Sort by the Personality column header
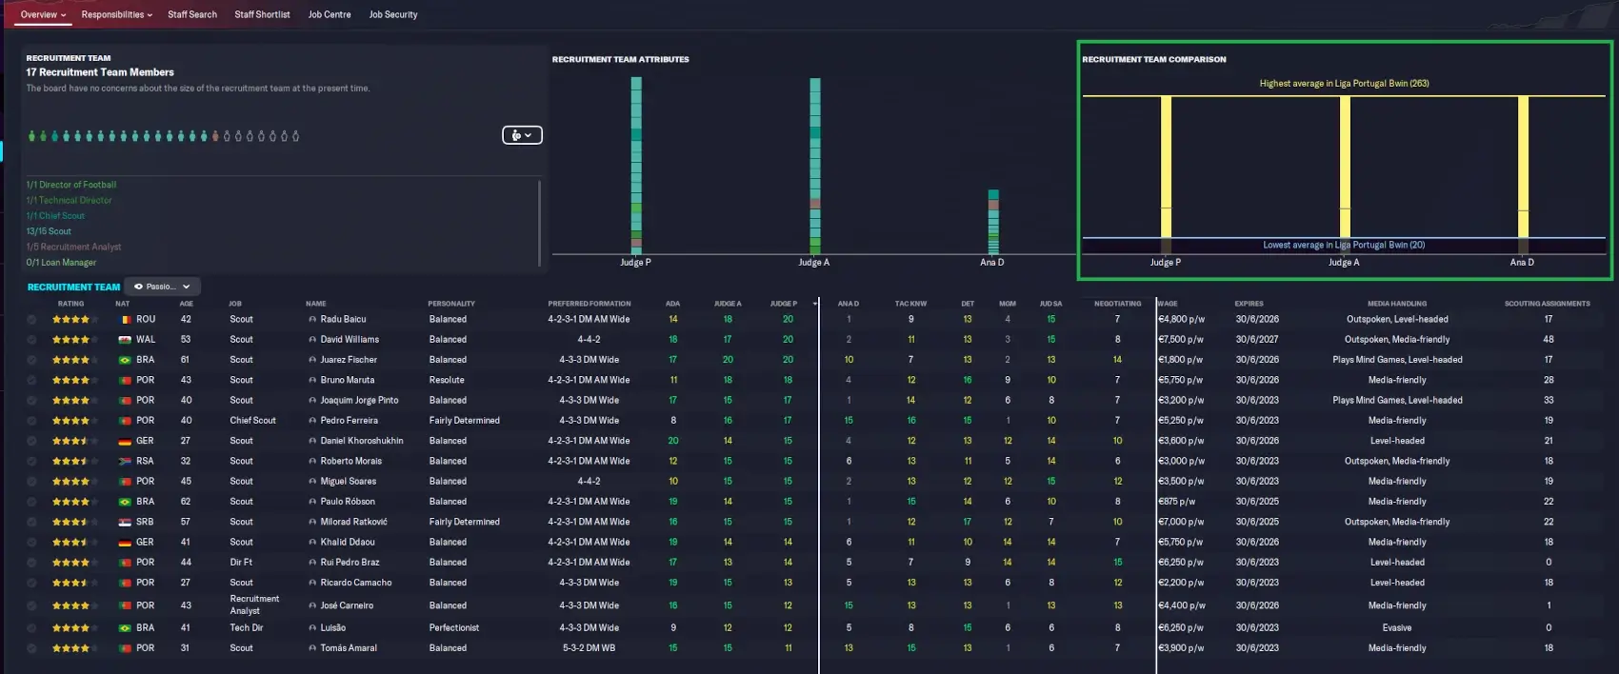The width and height of the screenshot is (1619, 674). click(x=451, y=304)
